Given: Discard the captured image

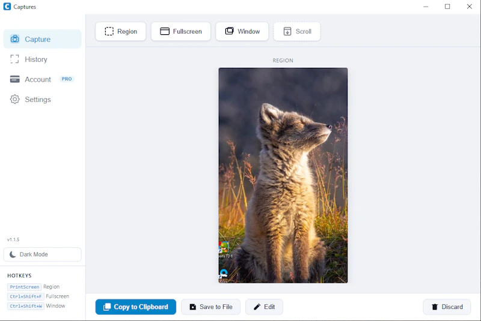Looking at the screenshot, I should click(x=447, y=307).
